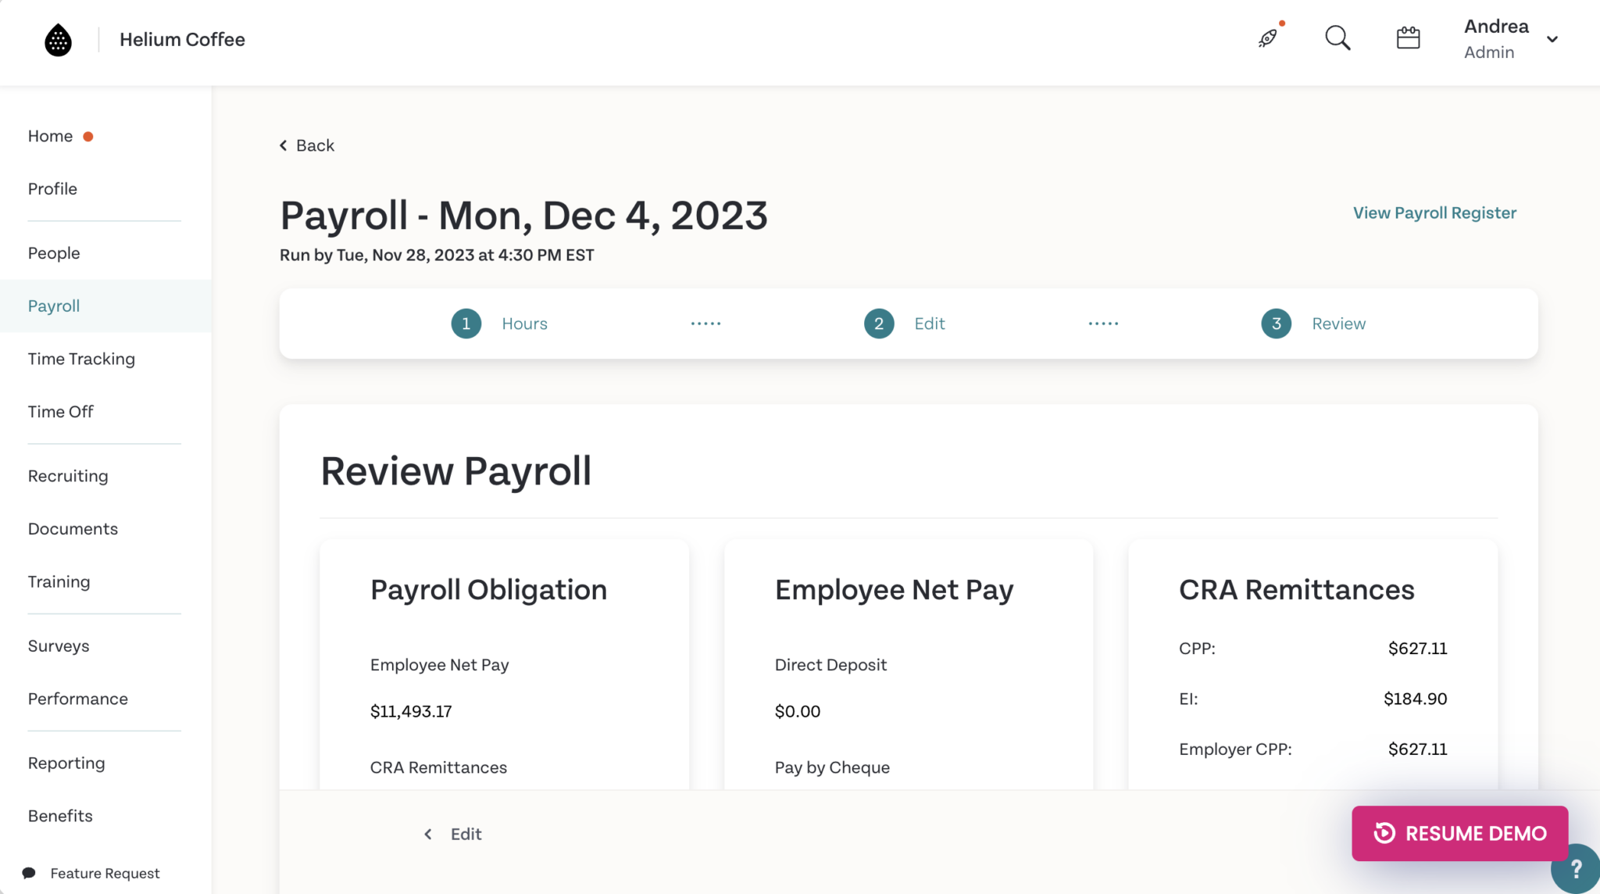The image size is (1600, 894).
Task: Open the help question mark bubble
Action: tap(1578, 869)
